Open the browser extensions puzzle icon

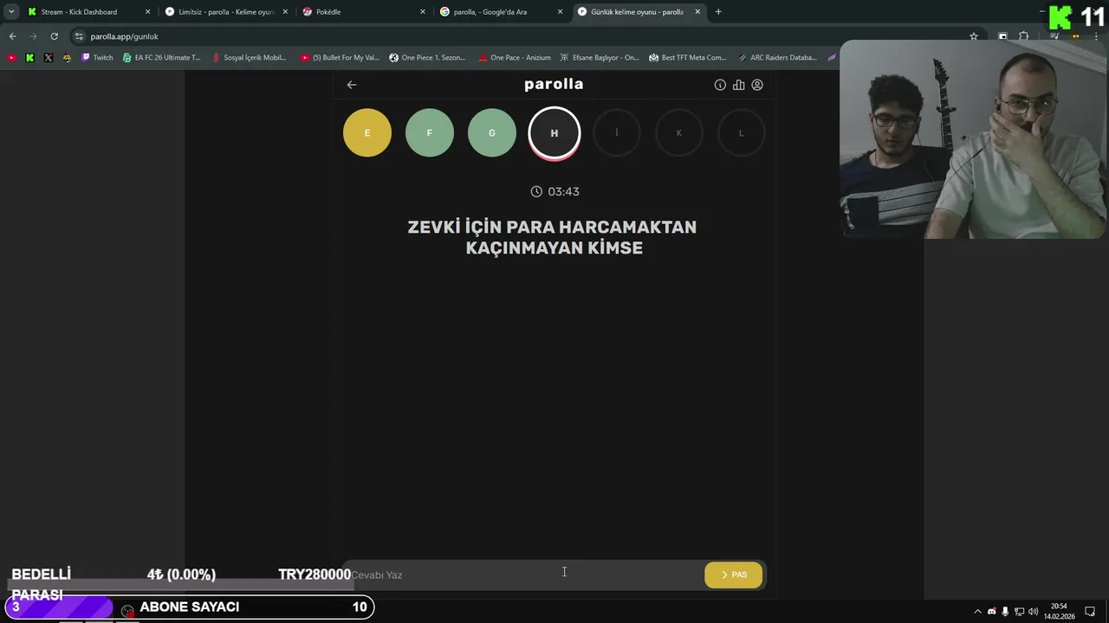[x=1024, y=36]
